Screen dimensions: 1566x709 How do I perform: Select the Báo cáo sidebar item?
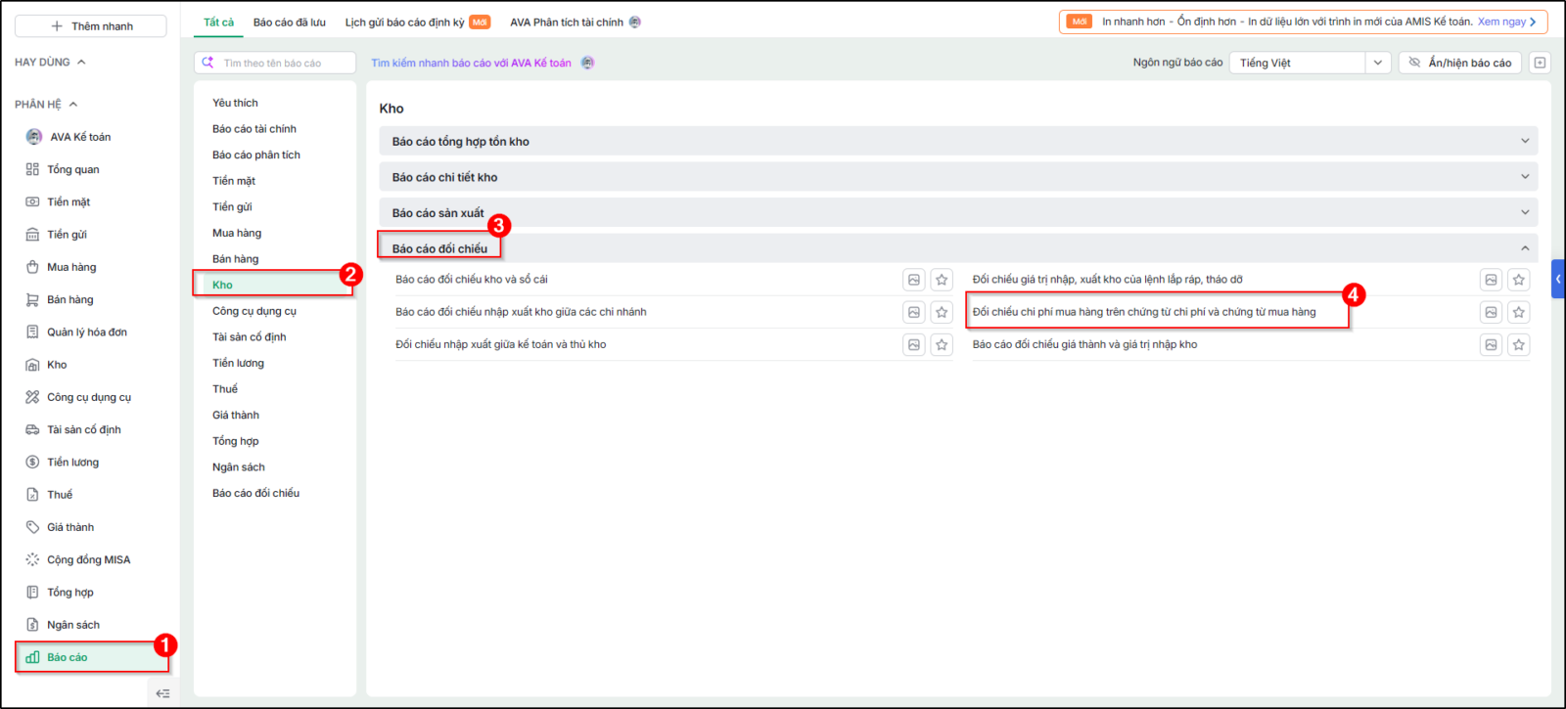[92, 657]
